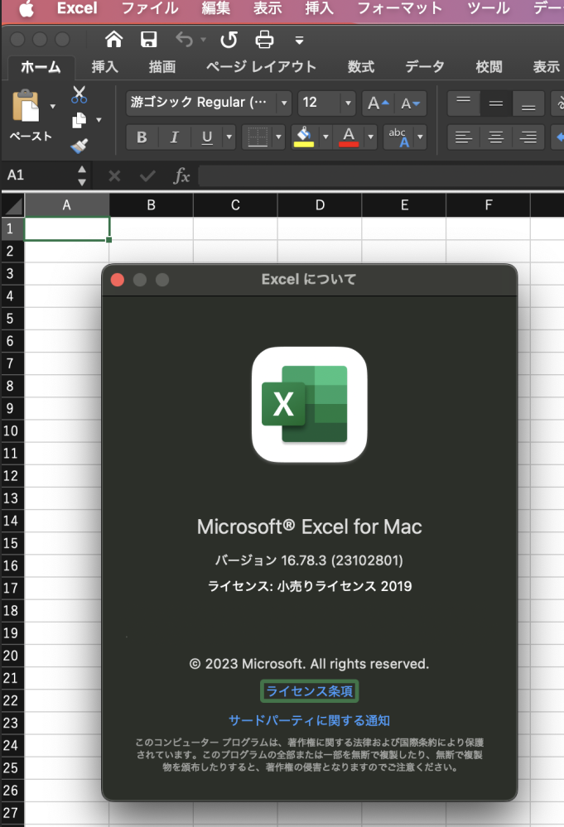
Task: Click the ペースト clipboard icon
Action: pos(26,105)
